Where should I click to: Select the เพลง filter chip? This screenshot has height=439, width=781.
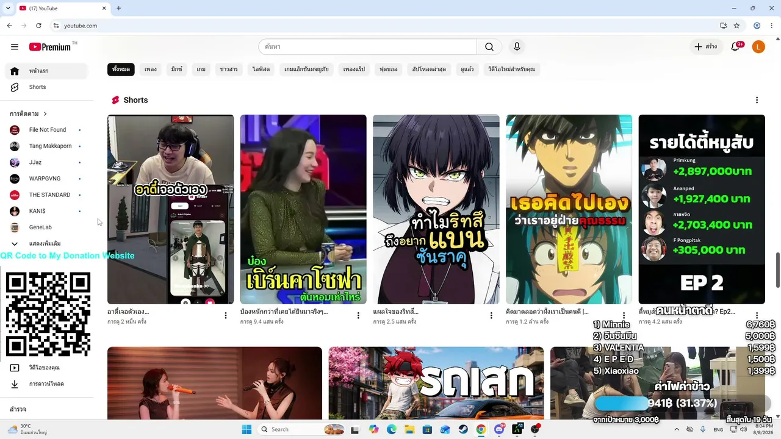pos(151,70)
